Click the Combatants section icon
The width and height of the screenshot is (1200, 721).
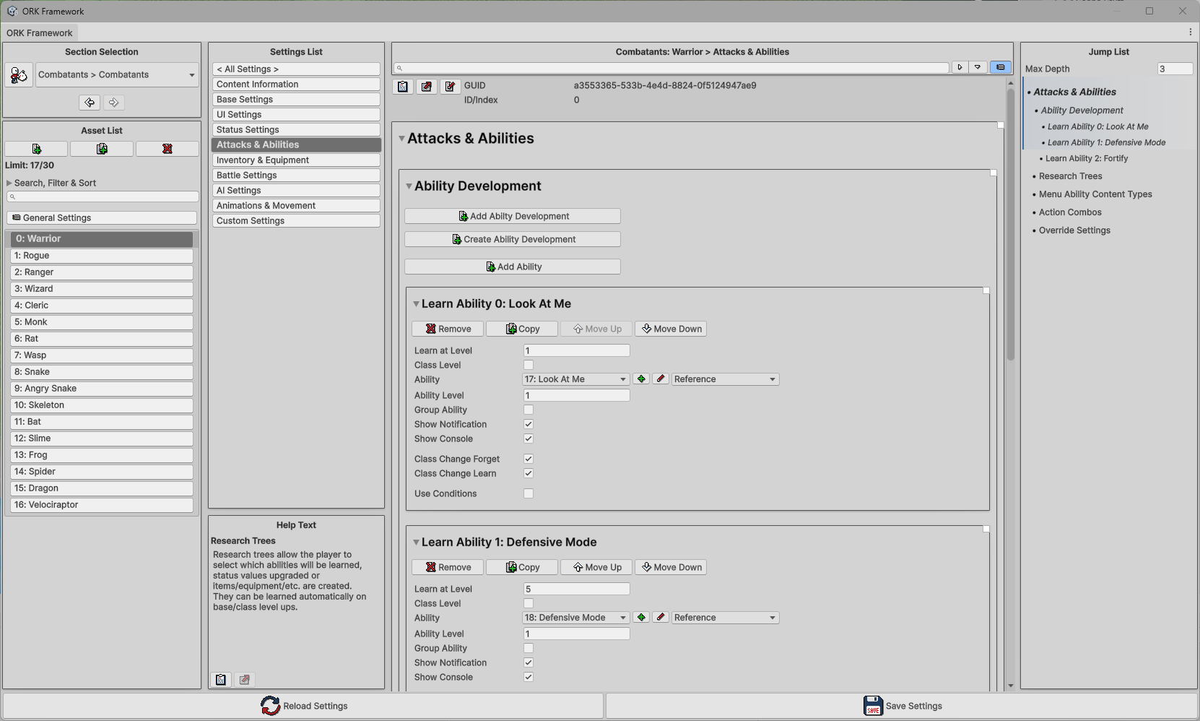click(x=19, y=75)
